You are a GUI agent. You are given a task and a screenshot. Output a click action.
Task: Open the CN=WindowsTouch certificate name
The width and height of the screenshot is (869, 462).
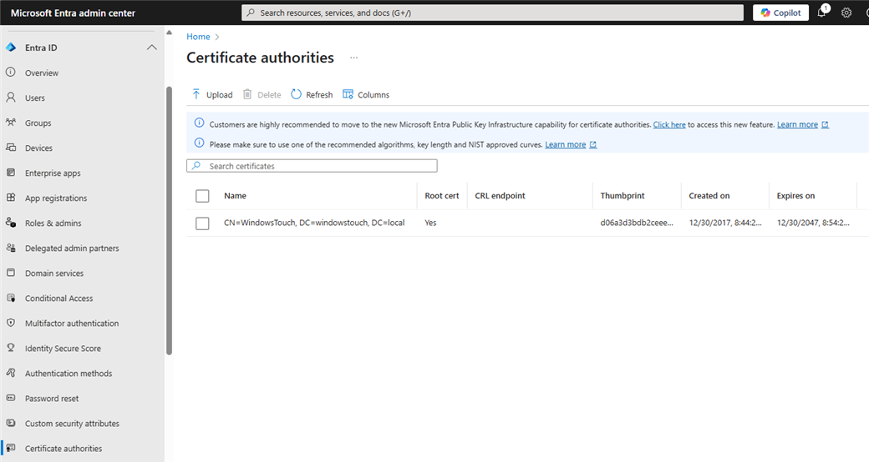click(314, 223)
